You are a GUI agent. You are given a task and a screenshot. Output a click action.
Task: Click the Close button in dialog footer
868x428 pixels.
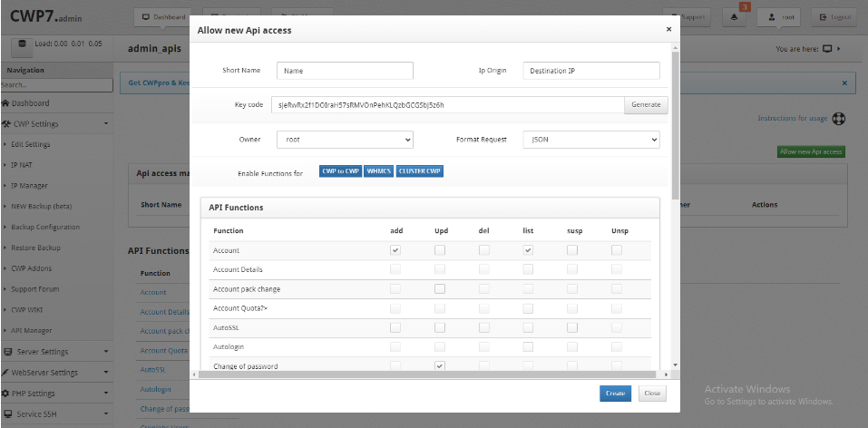(652, 394)
